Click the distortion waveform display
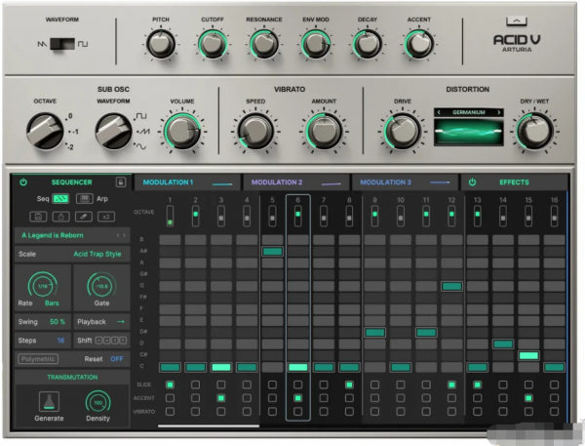585x446 pixels. point(469,132)
